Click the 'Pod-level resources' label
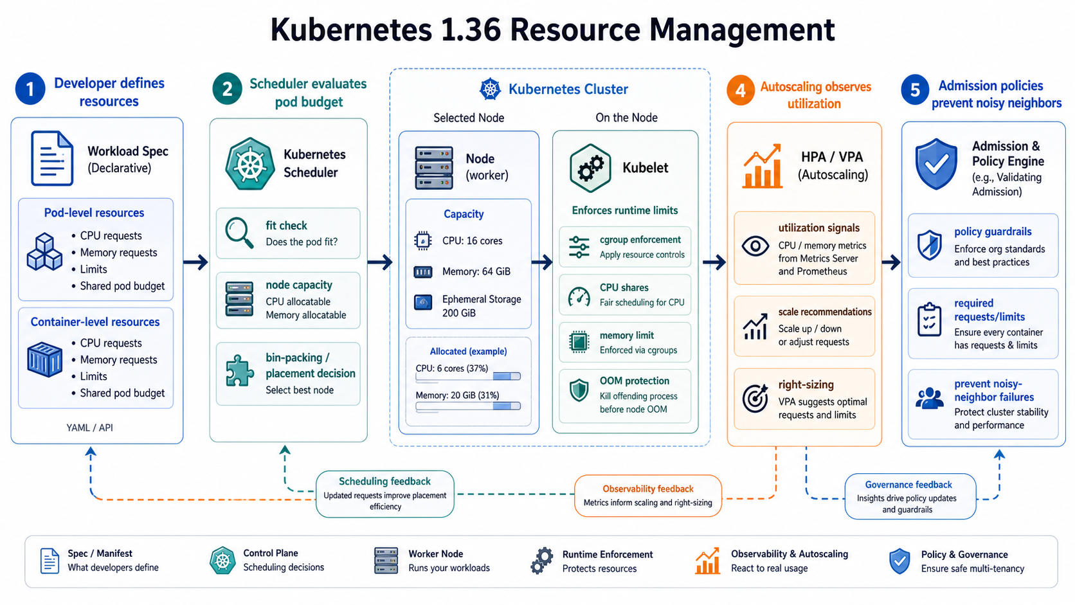The width and height of the screenshot is (1075, 605). 94,213
